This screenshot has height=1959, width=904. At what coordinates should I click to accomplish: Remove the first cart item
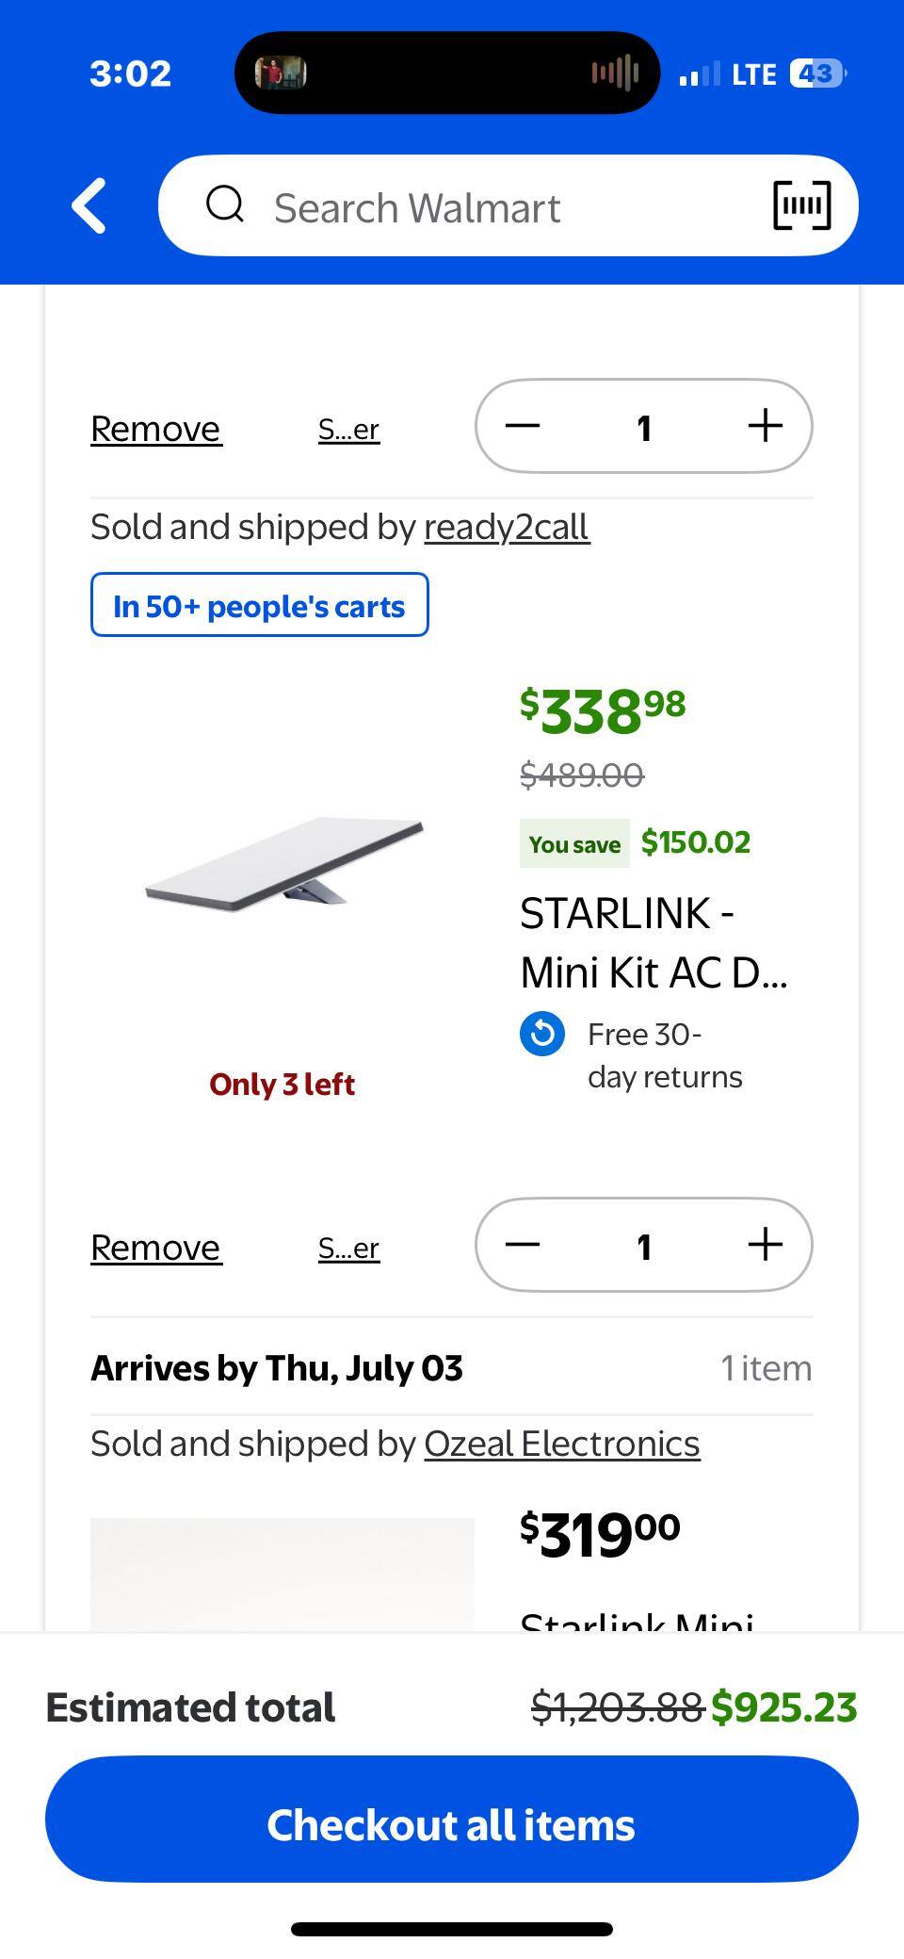[x=156, y=429]
